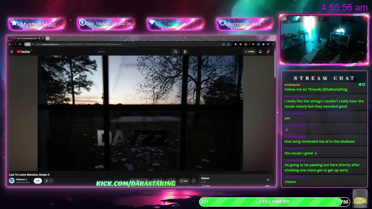The height and width of the screenshot is (209, 372).
Task: Click the Create button
Action: (249, 52)
